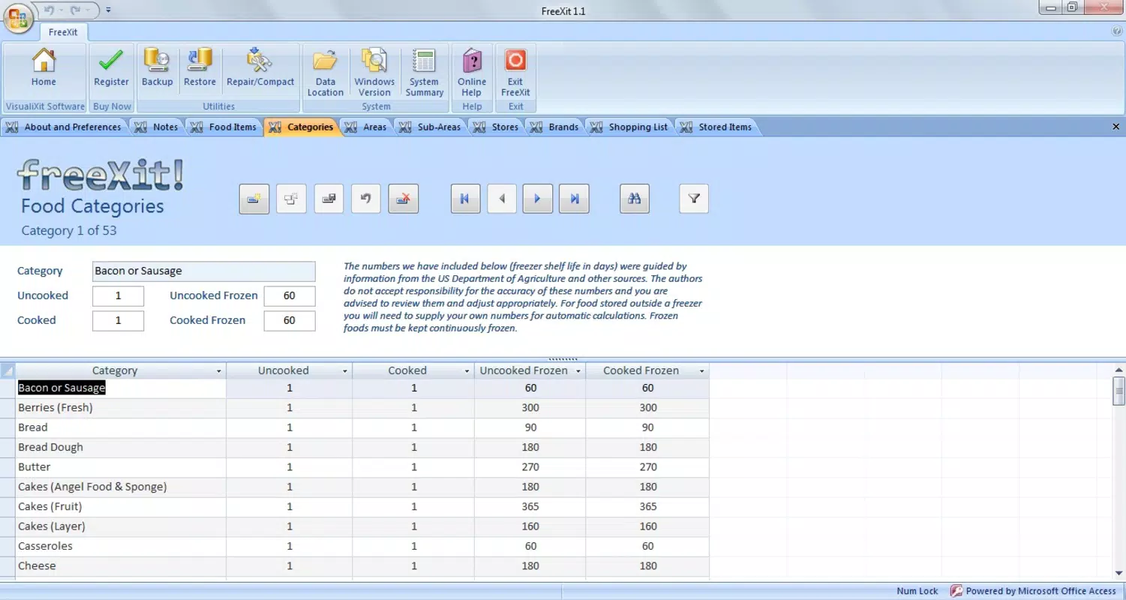The height and width of the screenshot is (600, 1126).
Task: Go to the previous category record
Action: point(502,199)
